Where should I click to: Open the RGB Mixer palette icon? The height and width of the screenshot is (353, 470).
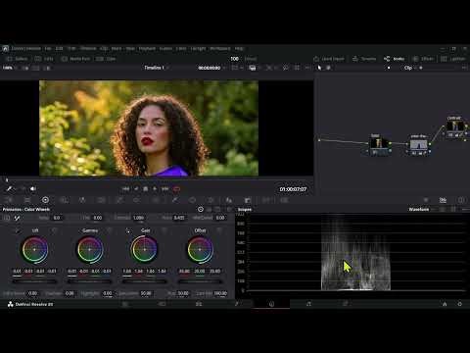coord(82,200)
